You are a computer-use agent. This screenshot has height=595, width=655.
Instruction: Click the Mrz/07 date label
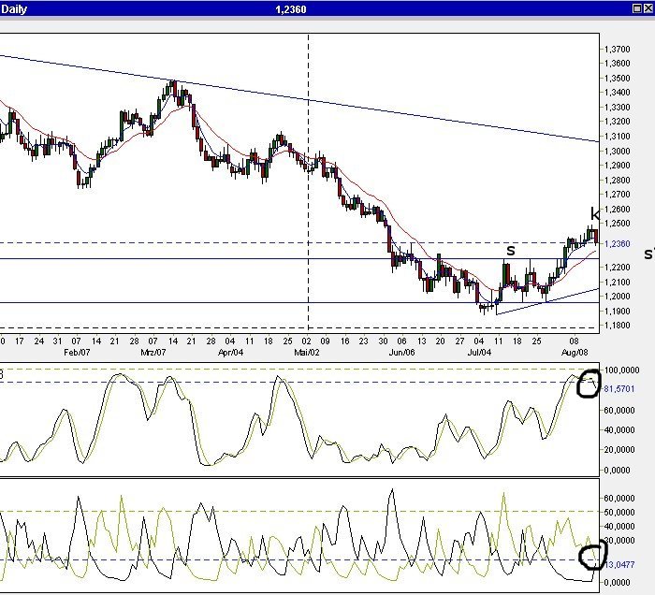[x=153, y=353]
